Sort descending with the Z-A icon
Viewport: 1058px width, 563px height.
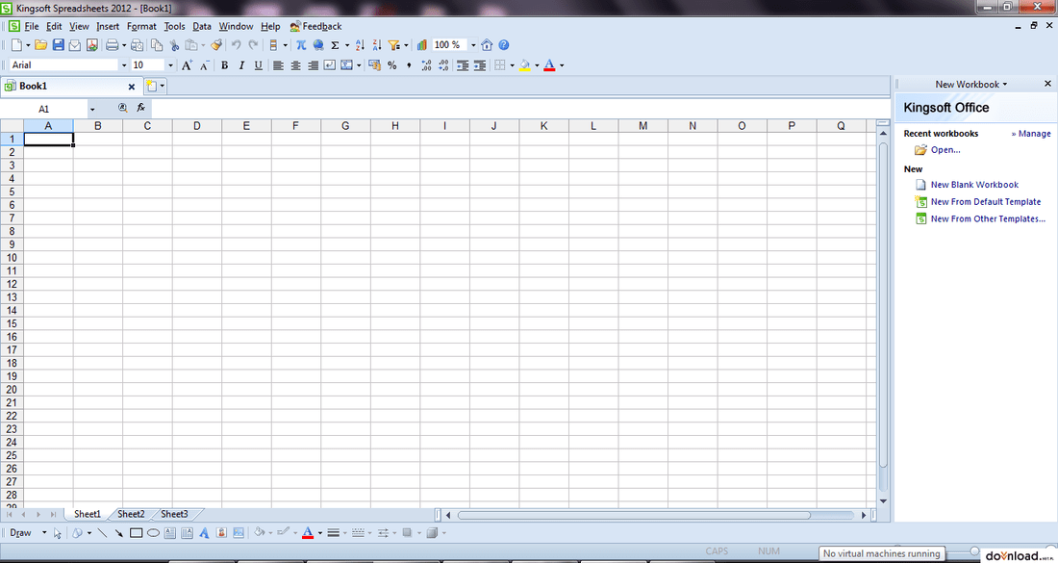(x=376, y=45)
